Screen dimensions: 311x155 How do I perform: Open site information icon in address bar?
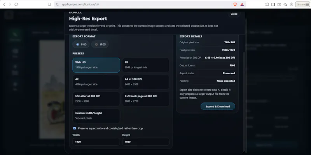57,4
